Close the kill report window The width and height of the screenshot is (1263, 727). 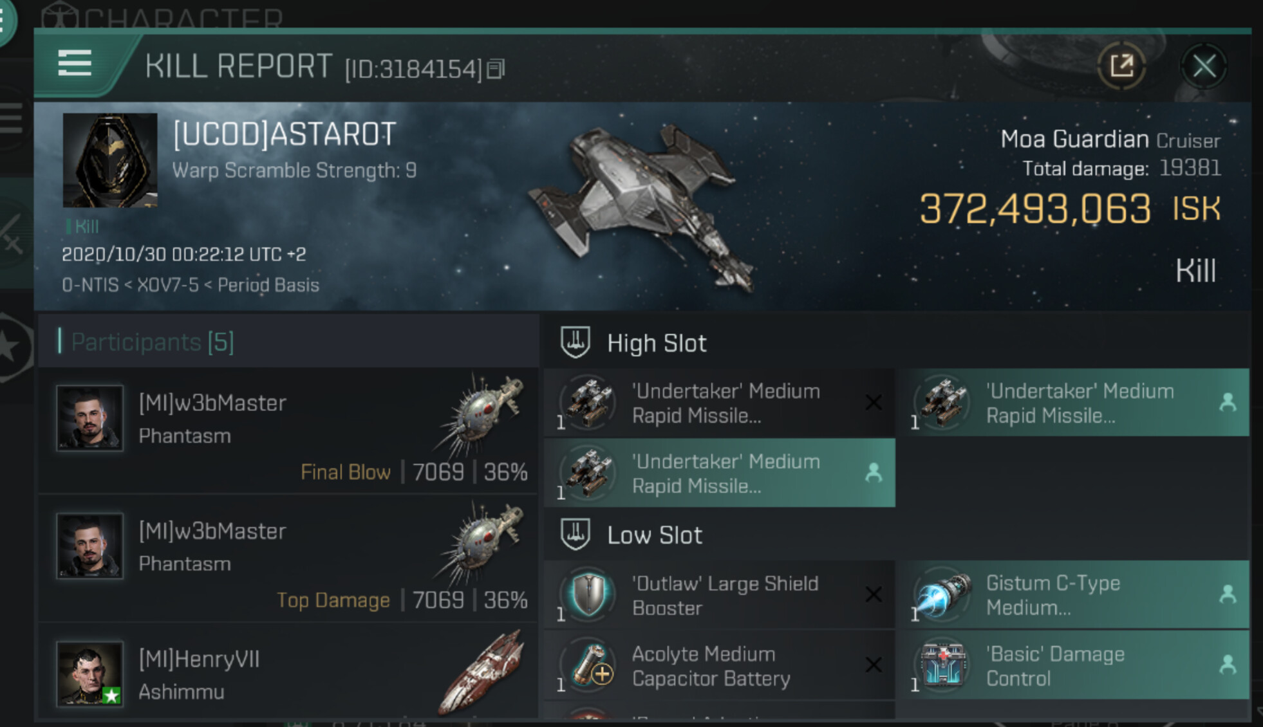point(1204,66)
